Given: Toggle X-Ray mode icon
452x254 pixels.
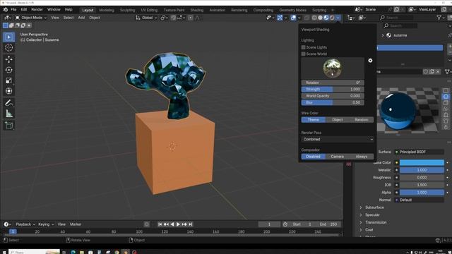Looking at the screenshot, I should 307,18.
